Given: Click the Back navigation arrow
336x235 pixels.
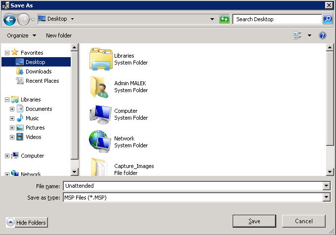Looking at the screenshot, I should click(10, 19).
